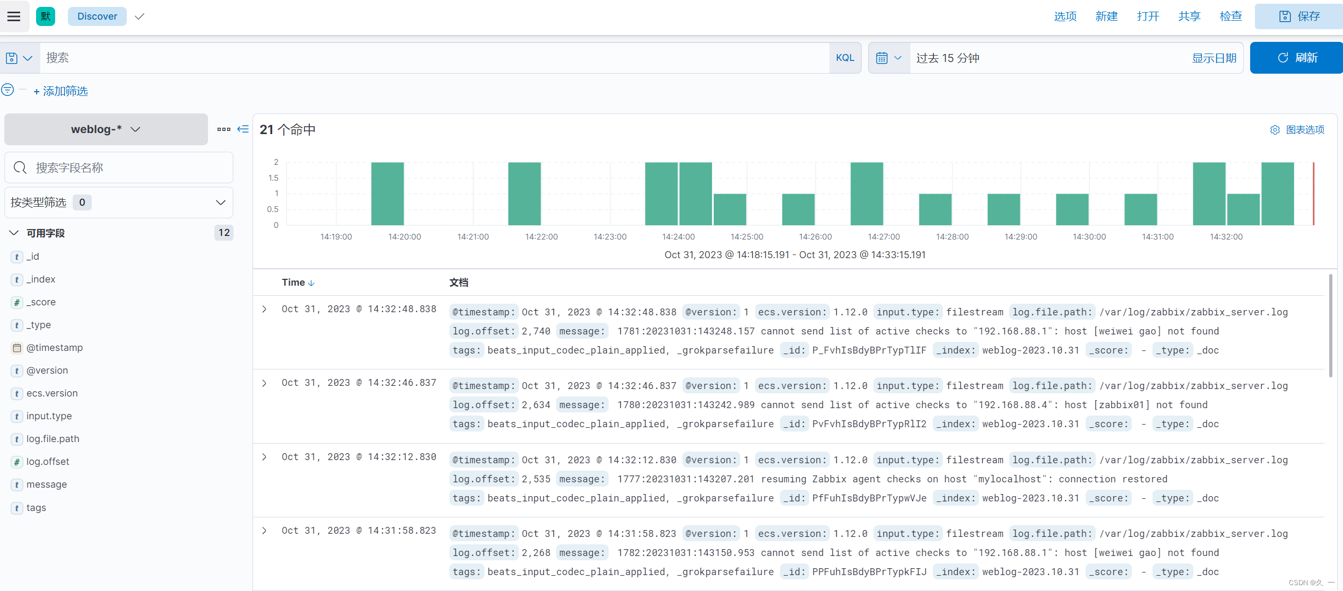The width and height of the screenshot is (1343, 591).
Task: Click the 刷新 refresh button
Action: pos(1296,58)
